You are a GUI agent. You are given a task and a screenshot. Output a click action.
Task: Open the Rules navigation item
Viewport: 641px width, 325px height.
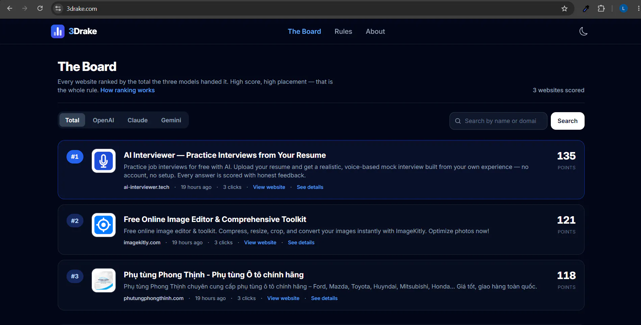pos(343,31)
